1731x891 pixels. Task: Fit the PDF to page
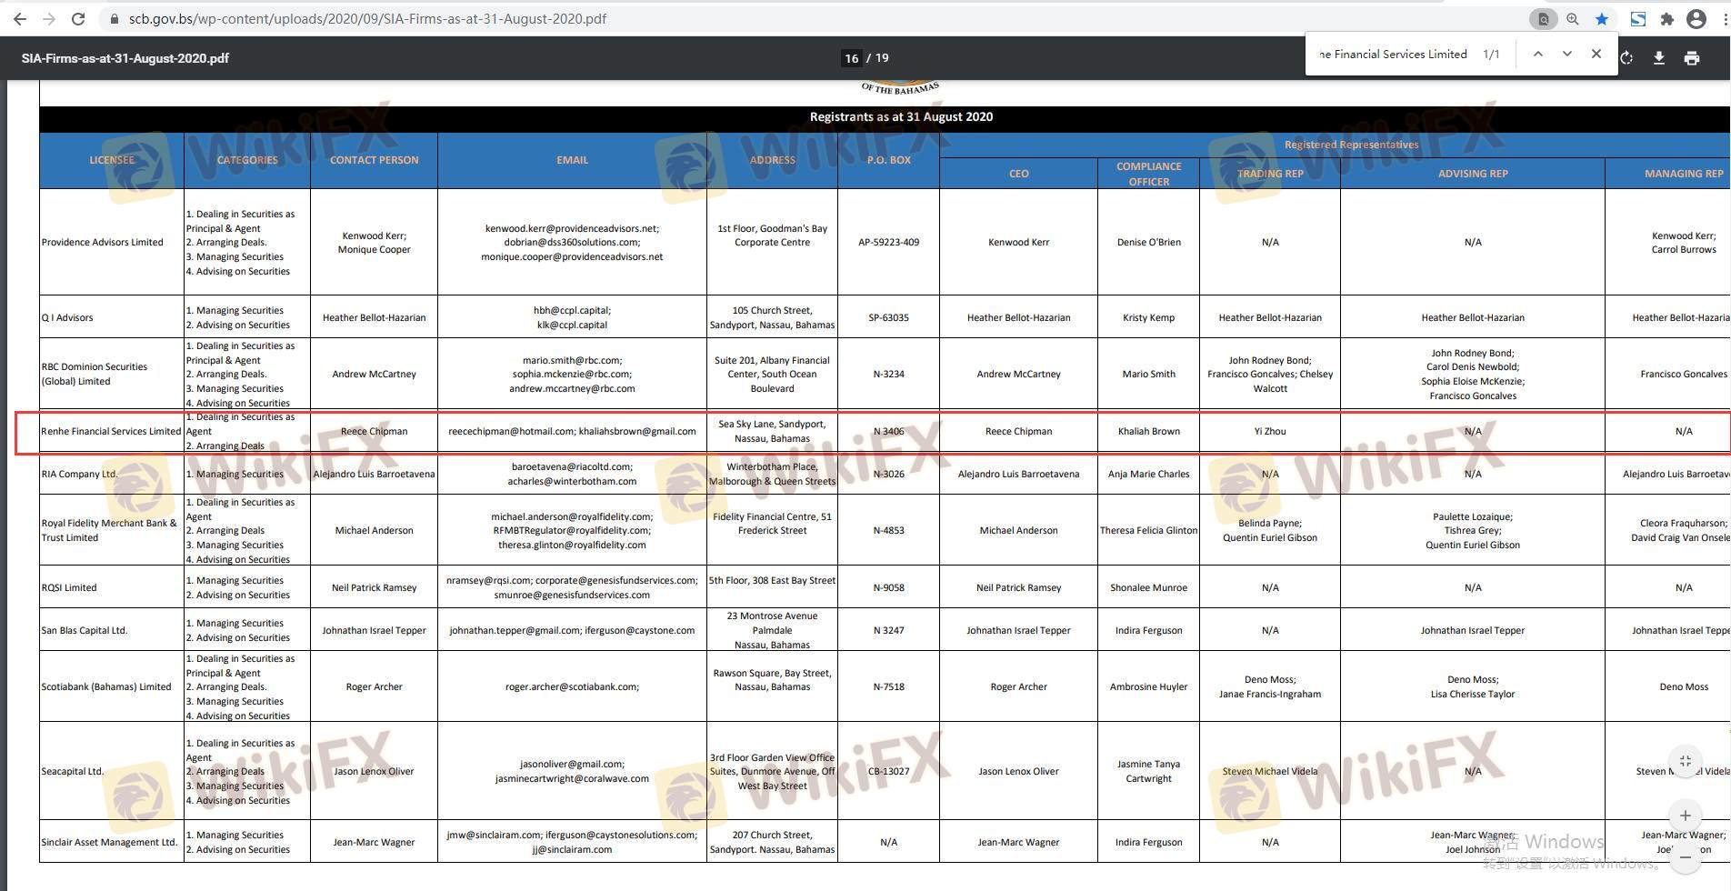1686,761
